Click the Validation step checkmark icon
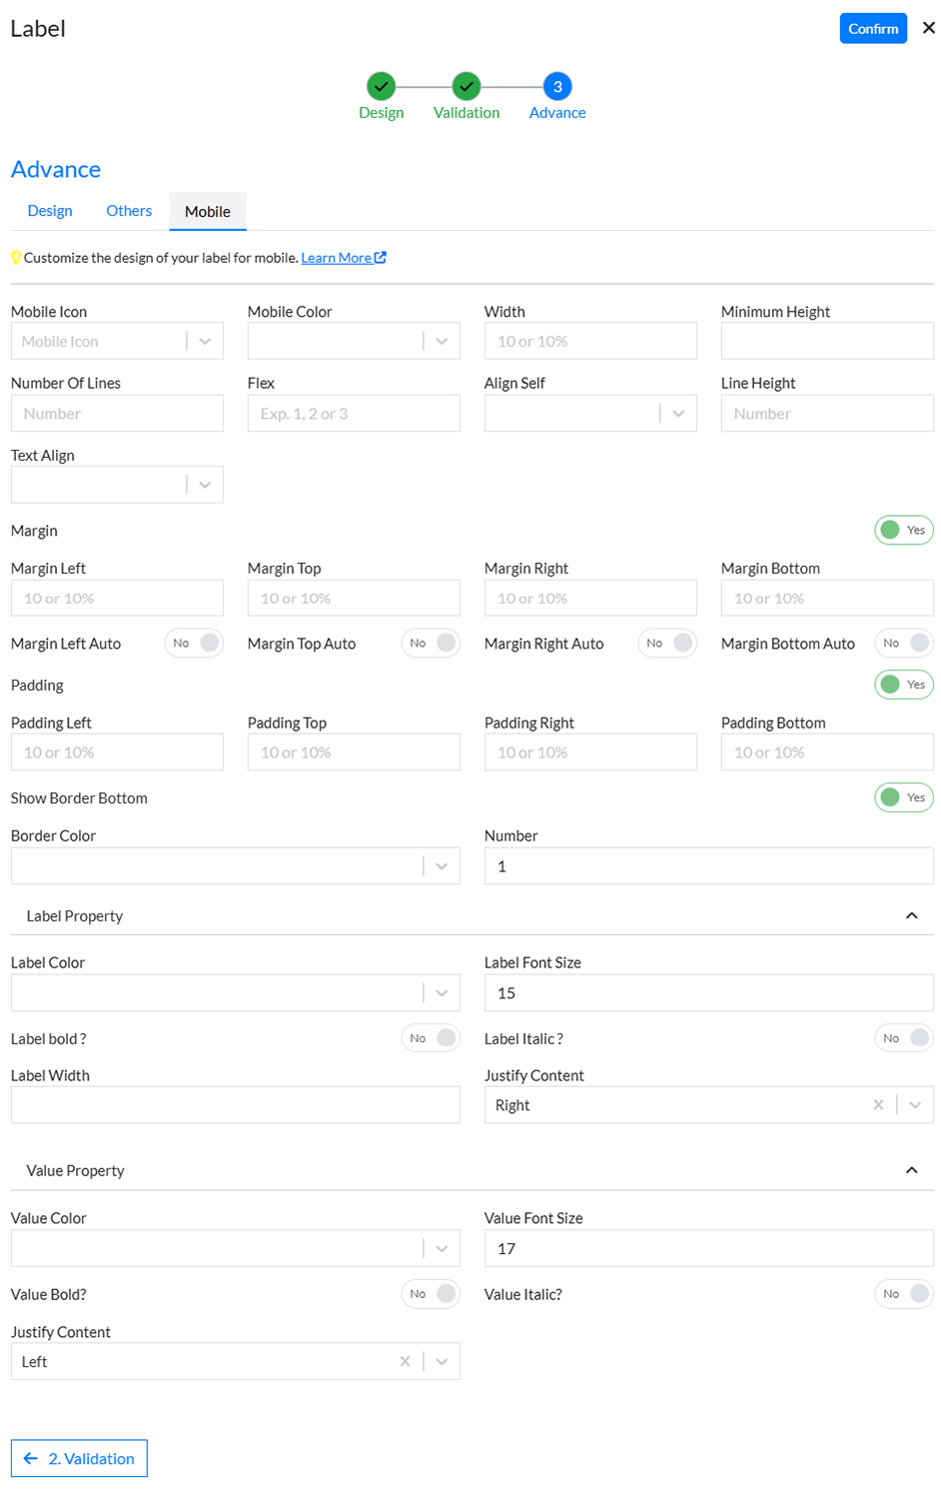This screenshot has width=941, height=1491. pyautogui.click(x=467, y=87)
